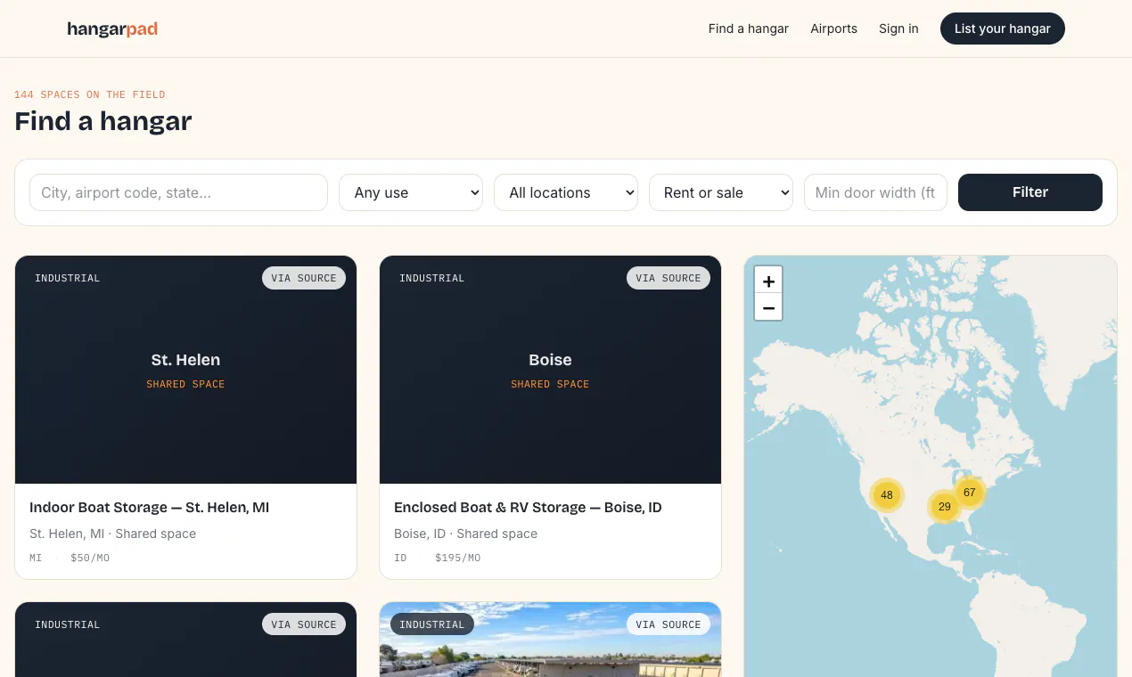This screenshot has width=1132, height=677.
Task: Click VIA SOURCE badge on the photo card
Action: click(x=669, y=624)
